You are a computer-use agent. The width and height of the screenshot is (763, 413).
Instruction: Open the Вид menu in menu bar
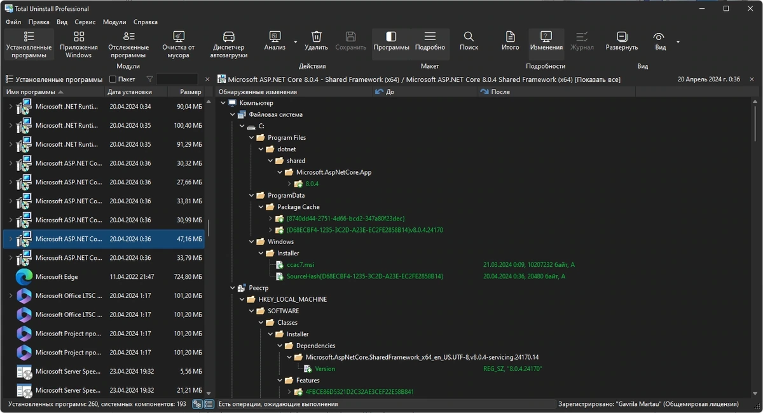tap(62, 22)
